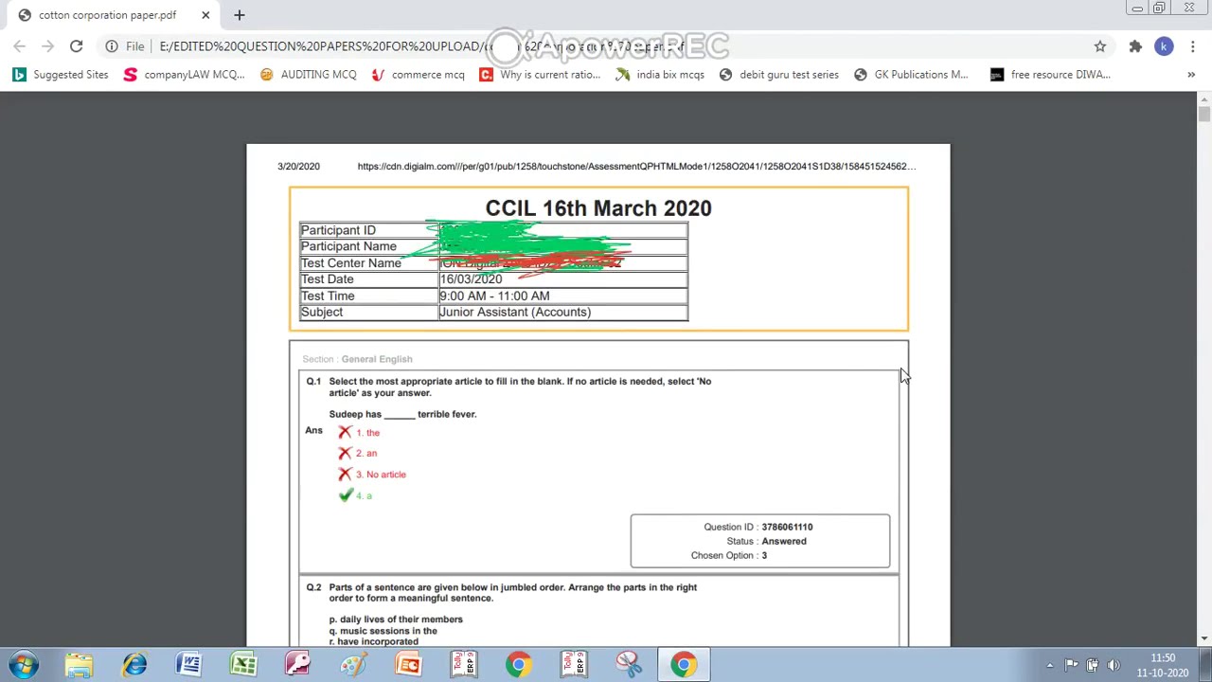
Task: Click answer option '1. the'
Action: click(367, 433)
